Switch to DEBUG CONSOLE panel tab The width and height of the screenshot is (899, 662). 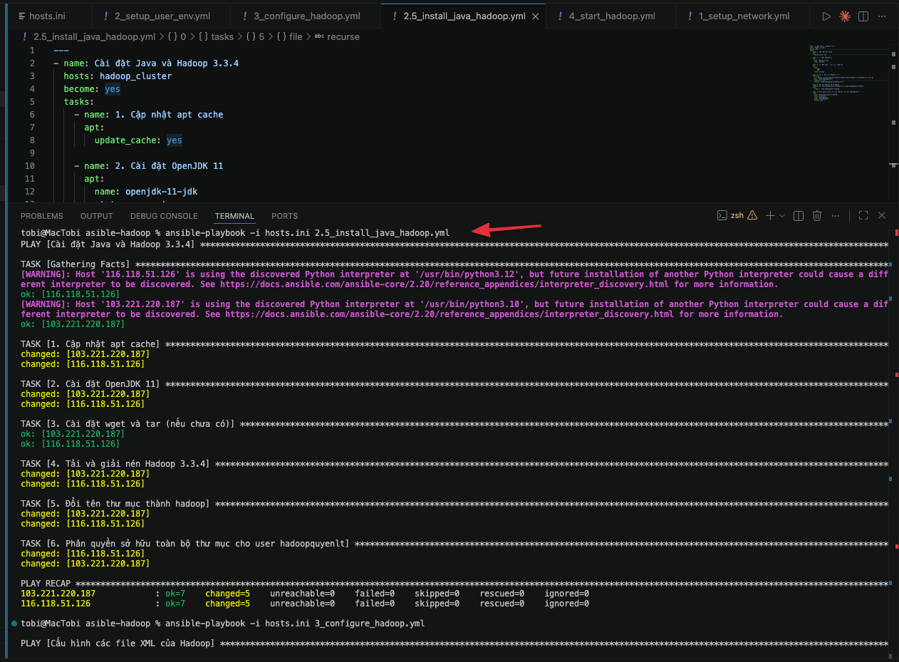point(164,216)
